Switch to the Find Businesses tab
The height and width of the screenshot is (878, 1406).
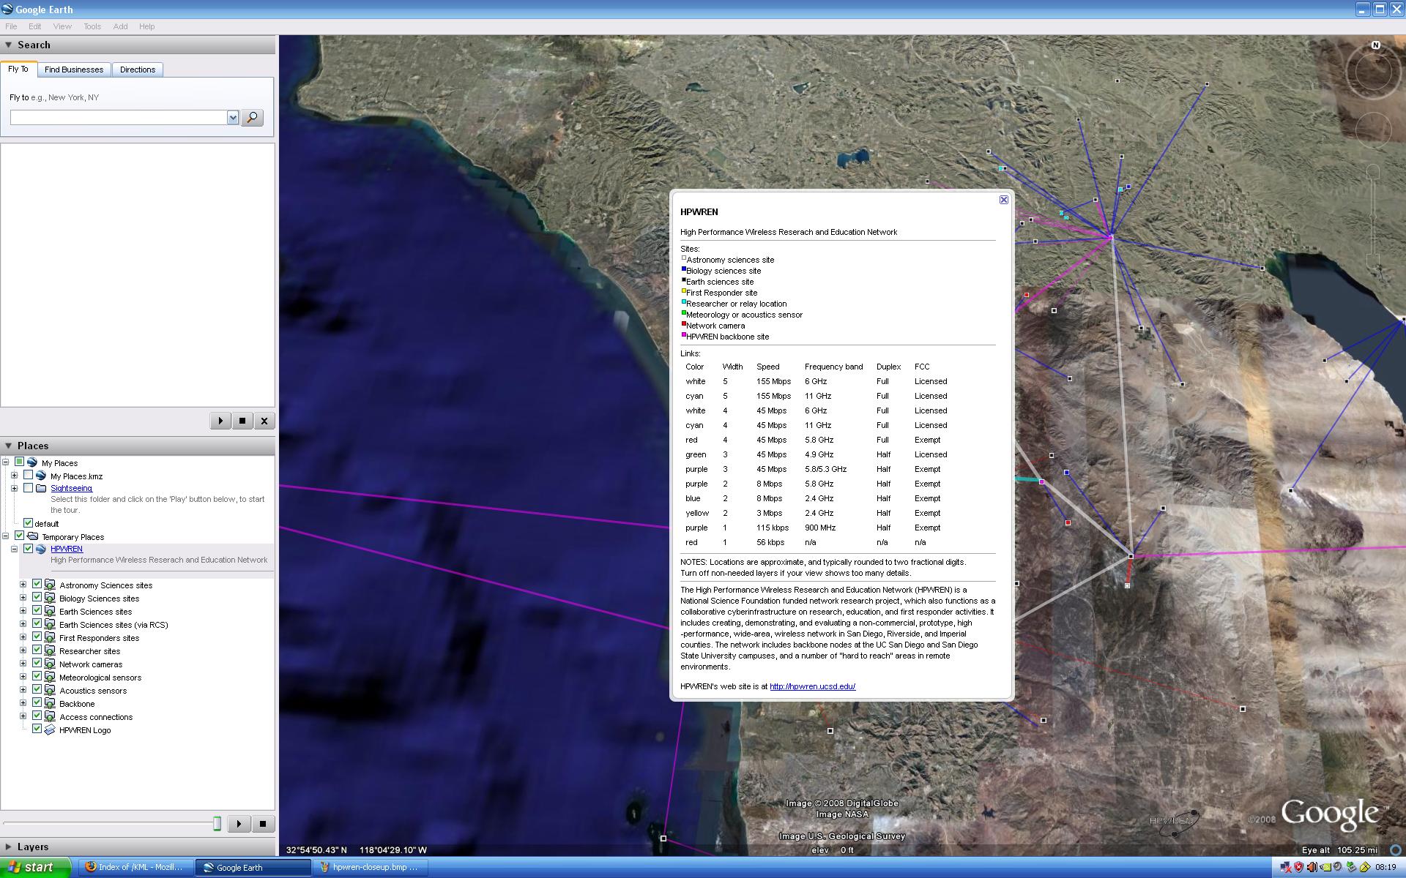pyautogui.click(x=74, y=70)
